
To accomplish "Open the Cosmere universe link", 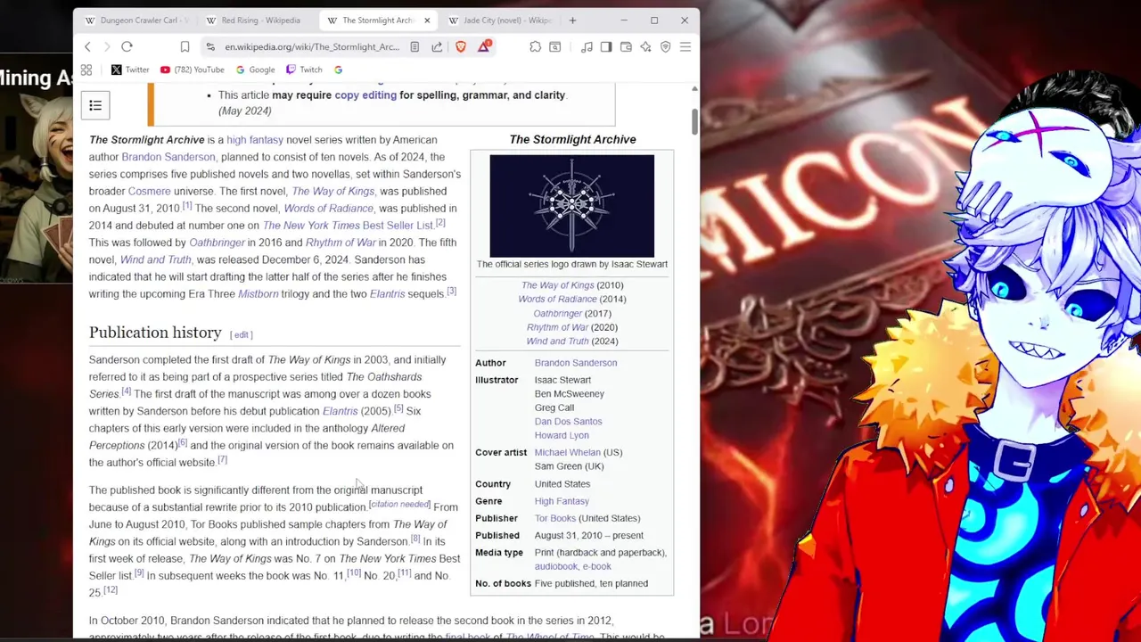I will tap(149, 191).
